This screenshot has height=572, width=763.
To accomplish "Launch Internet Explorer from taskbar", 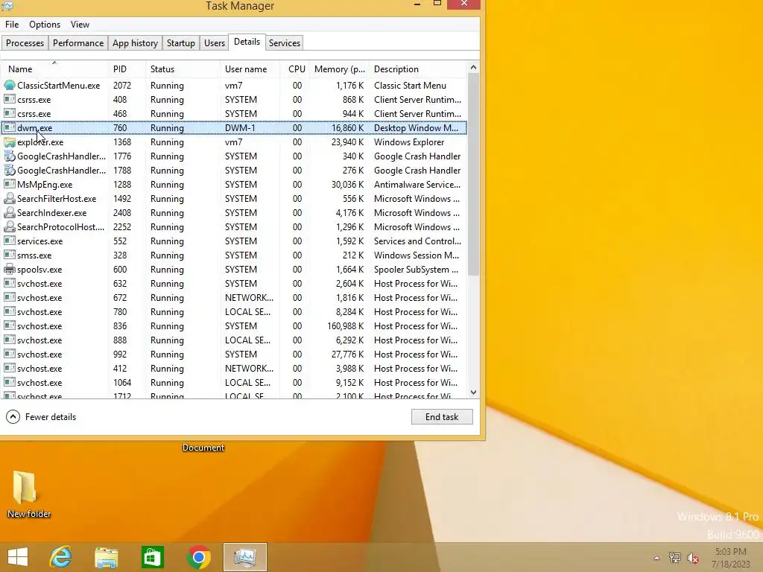I will pos(61,557).
